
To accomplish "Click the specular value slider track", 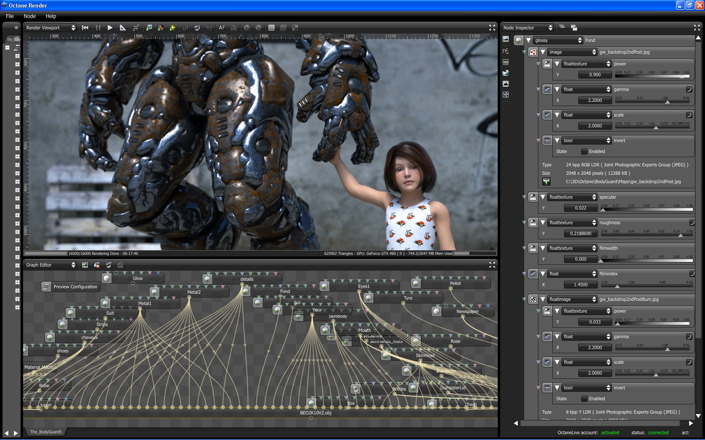I will pos(646,209).
